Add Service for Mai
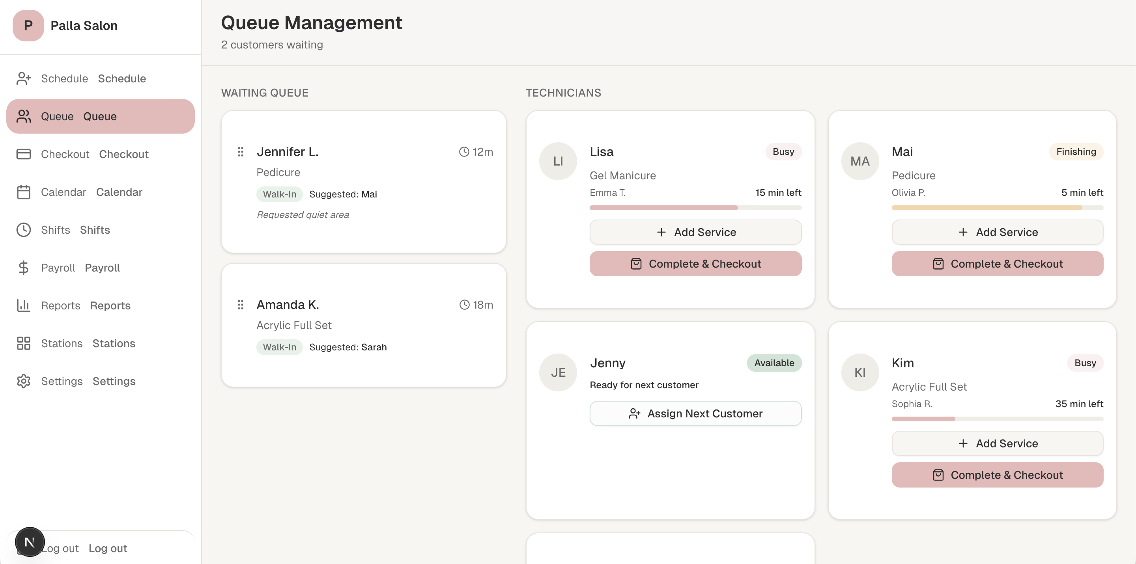 [998, 232]
